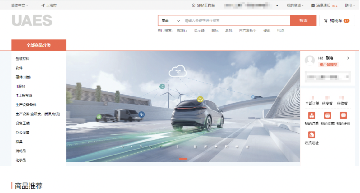Open the 全部商品分类 category menu

pyautogui.click(x=38, y=45)
